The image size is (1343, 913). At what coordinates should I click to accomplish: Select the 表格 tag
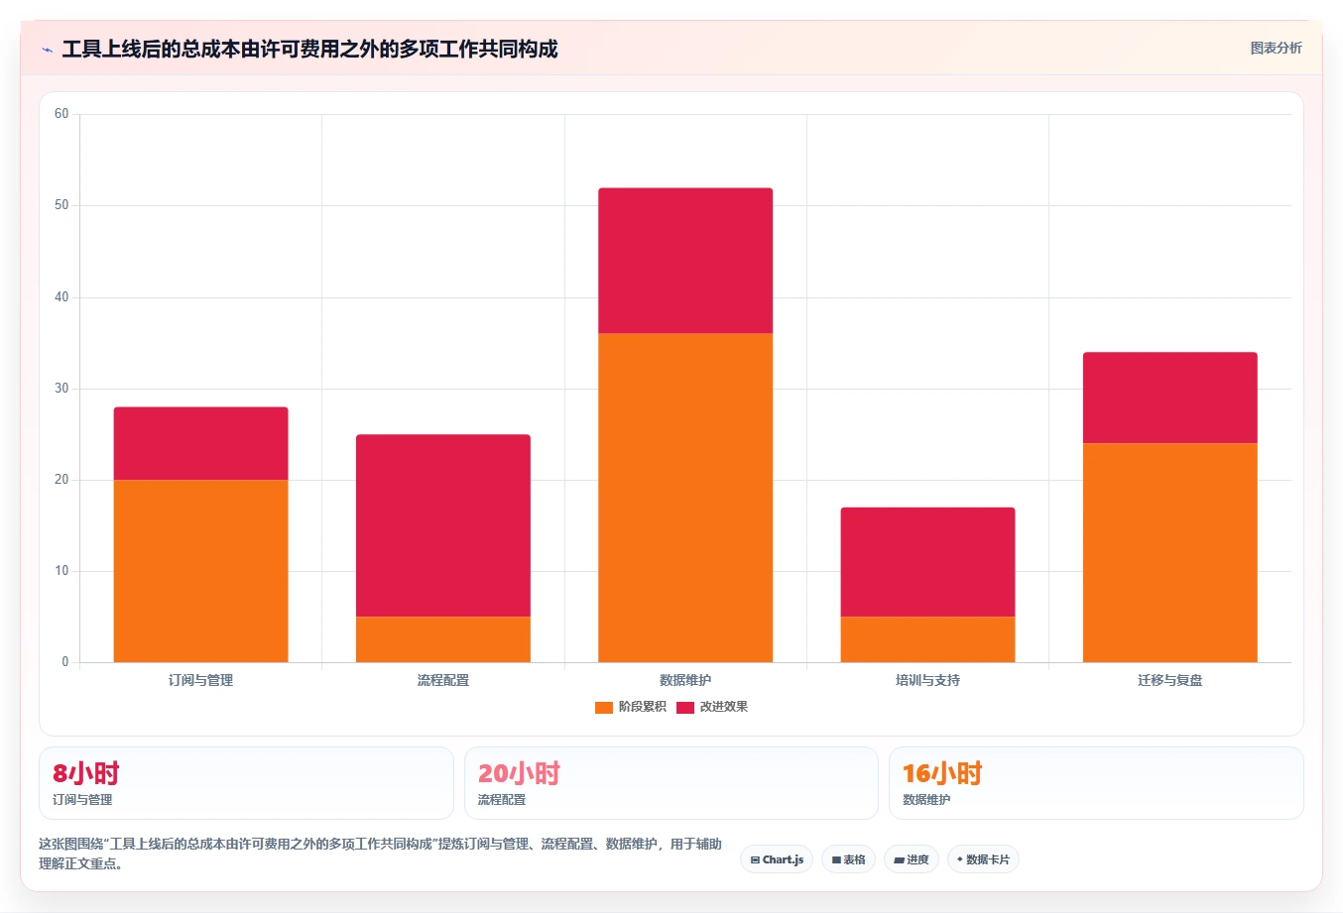click(x=848, y=859)
